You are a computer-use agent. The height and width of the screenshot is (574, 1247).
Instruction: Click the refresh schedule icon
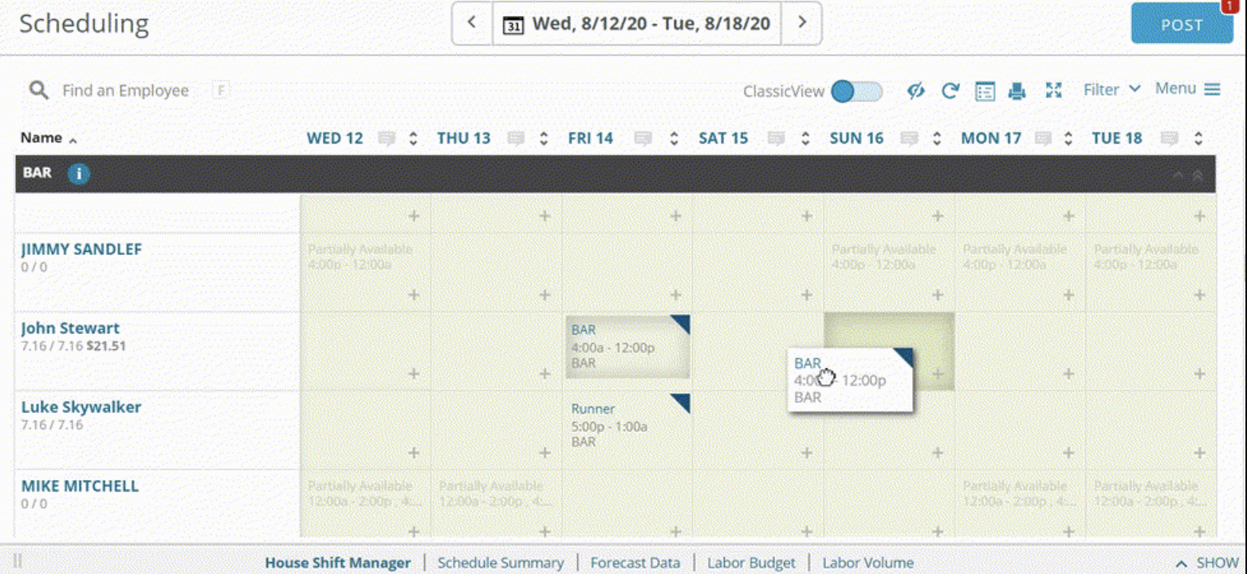[950, 91]
